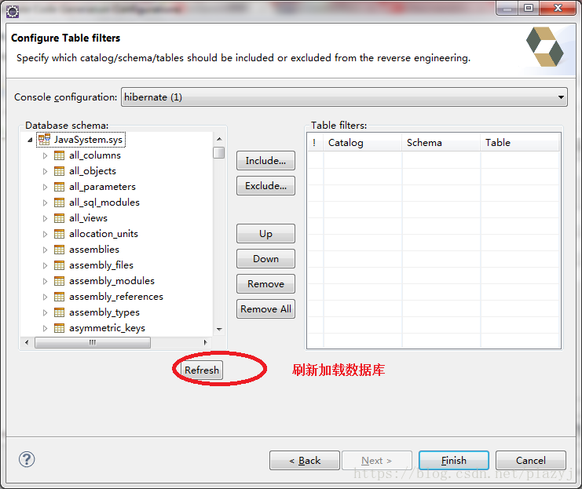Click the Exclude... button
Image resolution: width=582 pixels, height=489 pixels.
click(x=265, y=185)
